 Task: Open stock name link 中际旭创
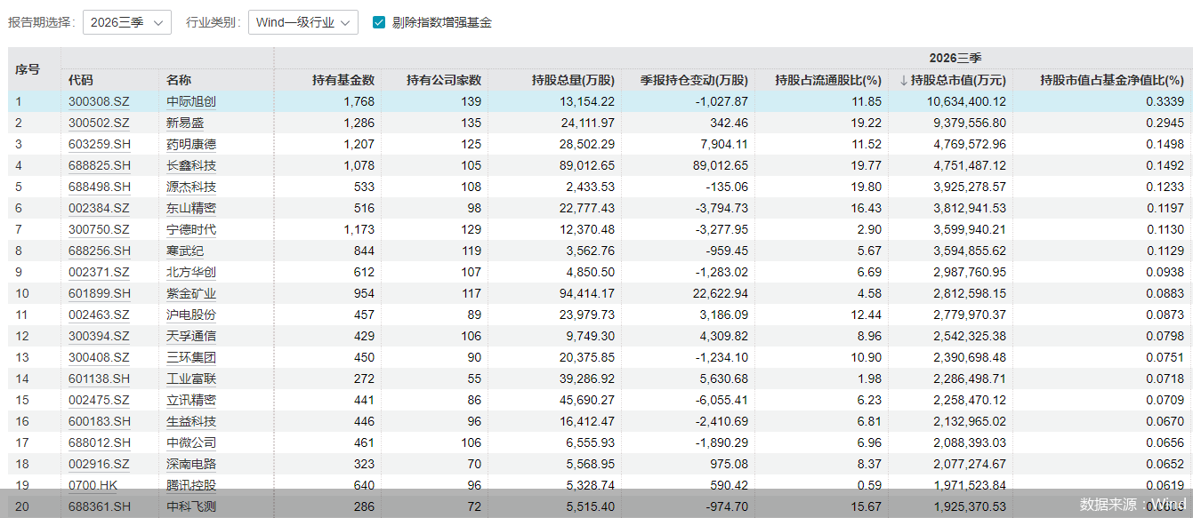(191, 101)
